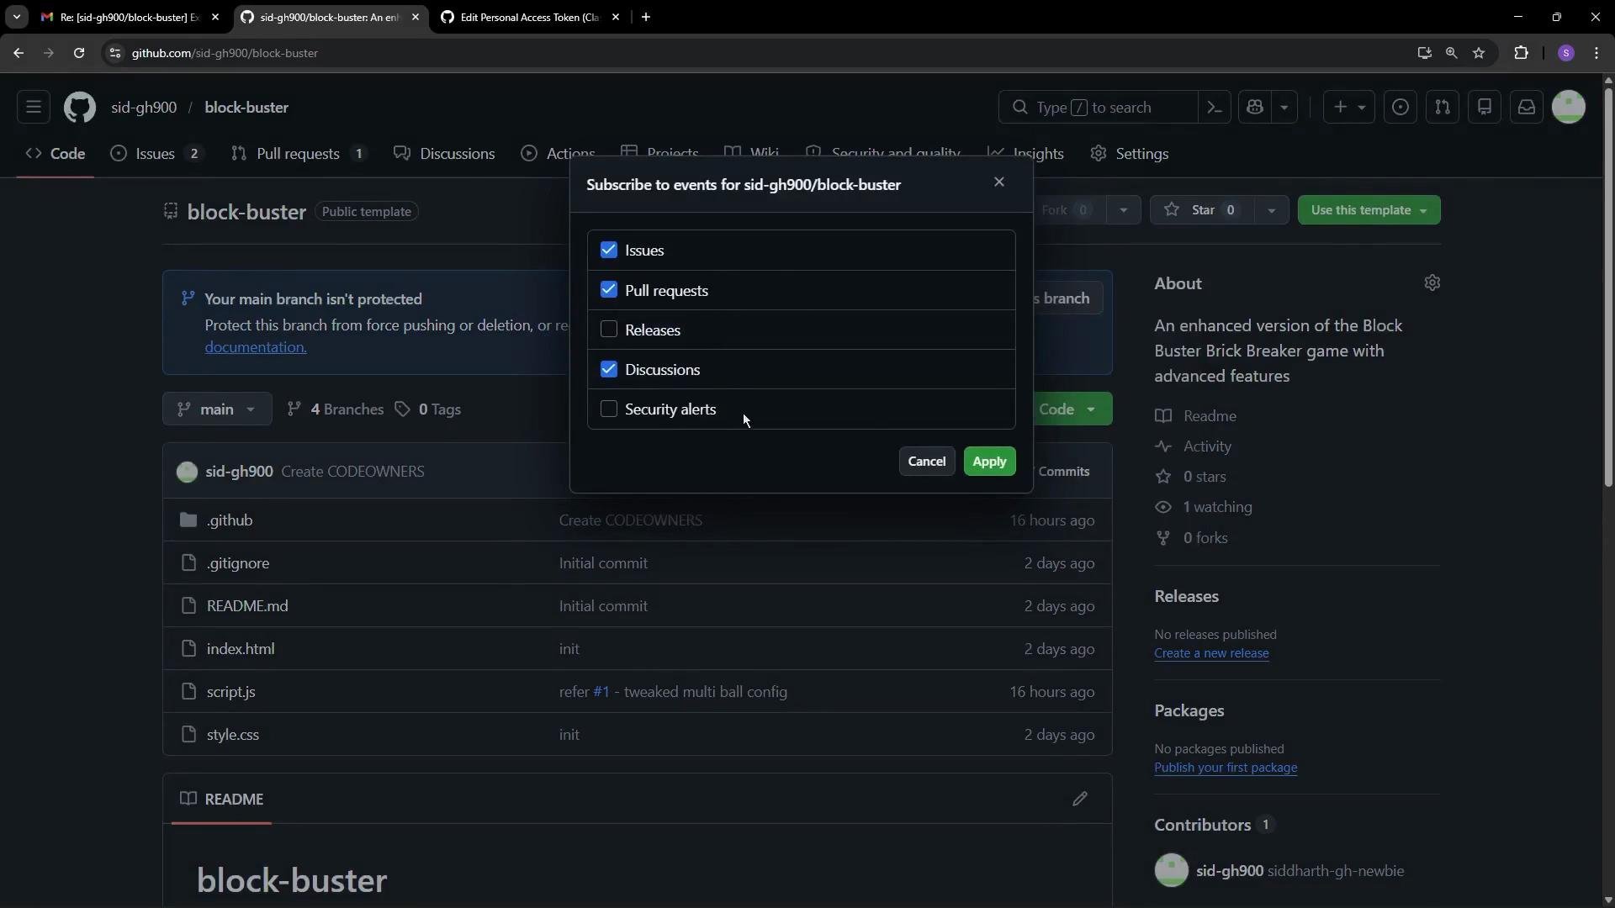Star the block-buster repository
1615x908 pixels.
(1202, 210)
